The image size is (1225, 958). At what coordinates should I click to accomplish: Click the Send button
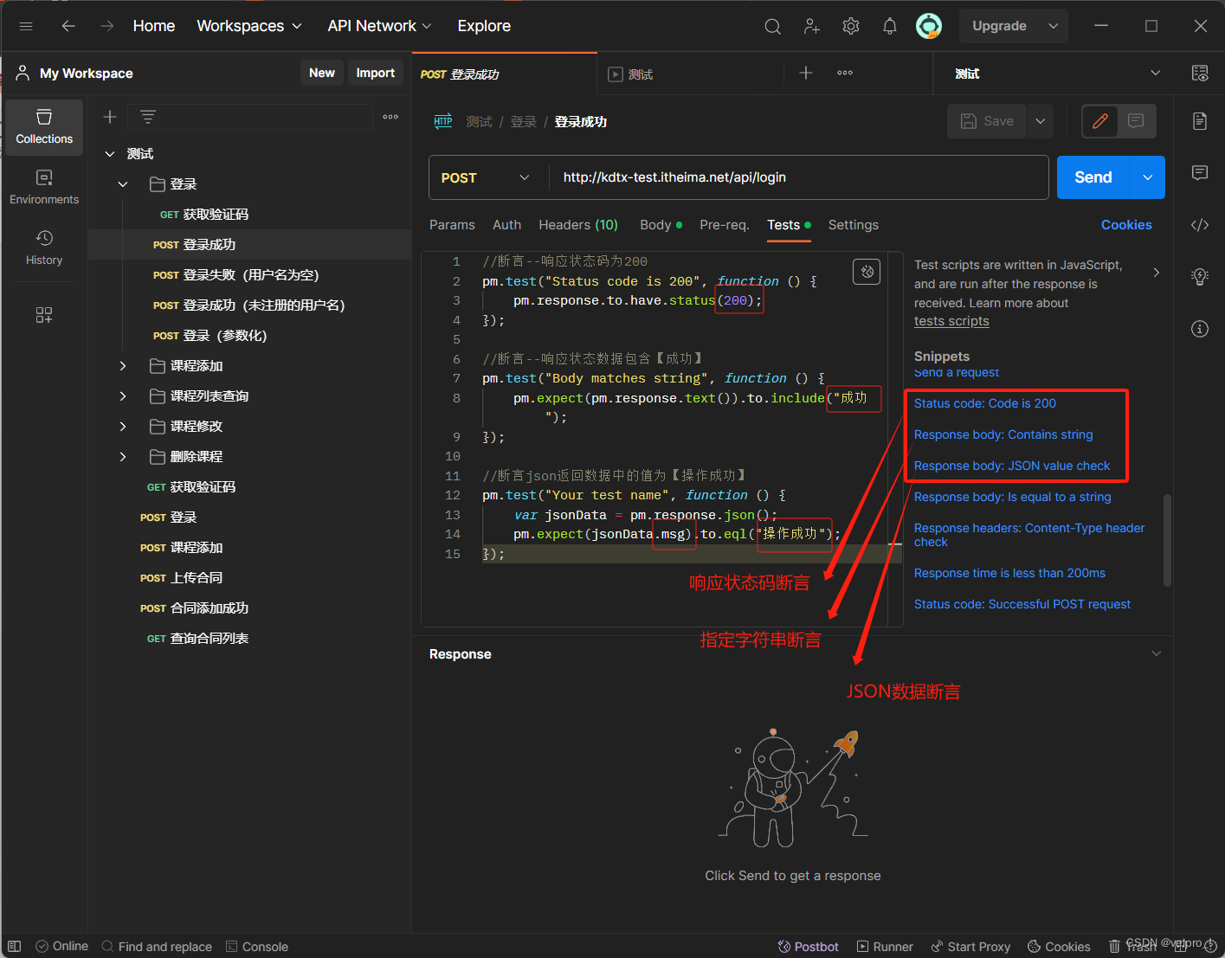click(x=1093, y=177)
